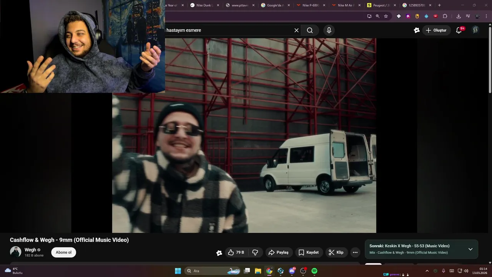492x277 pixels.
Task: Open browser downloads
Action: (x=459, y=16)
